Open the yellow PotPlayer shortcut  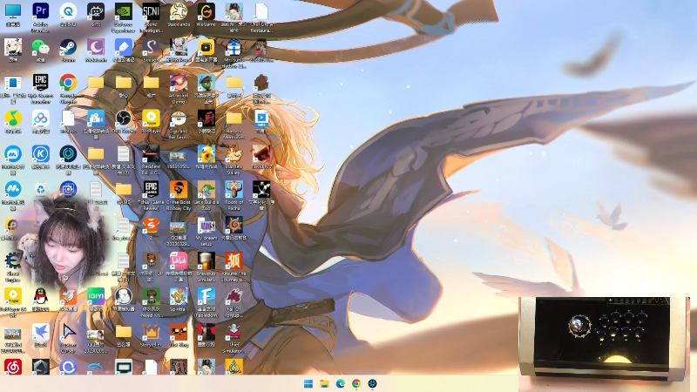click(x=151, y=118)
